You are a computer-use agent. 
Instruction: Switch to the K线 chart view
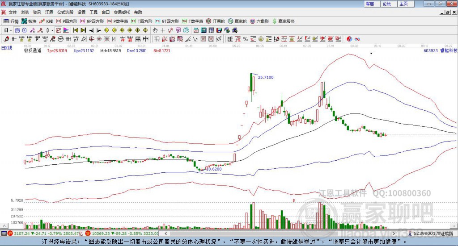tap(46, 21)
